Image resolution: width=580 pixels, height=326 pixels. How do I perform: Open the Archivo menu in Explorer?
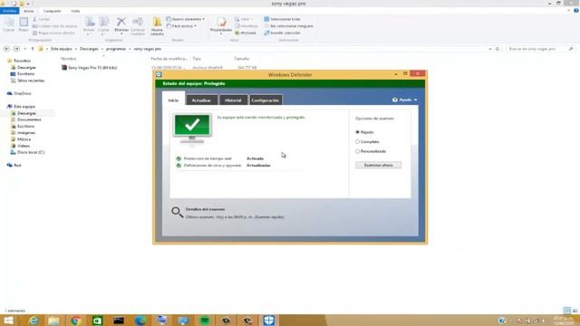tap(9, 11)
